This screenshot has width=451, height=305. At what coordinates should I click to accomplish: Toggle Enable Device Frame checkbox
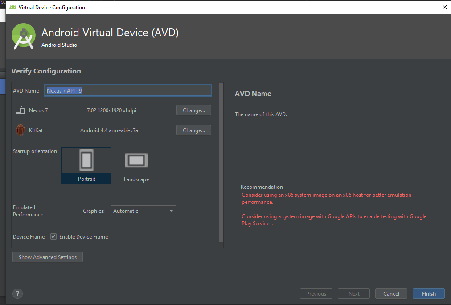53,236
